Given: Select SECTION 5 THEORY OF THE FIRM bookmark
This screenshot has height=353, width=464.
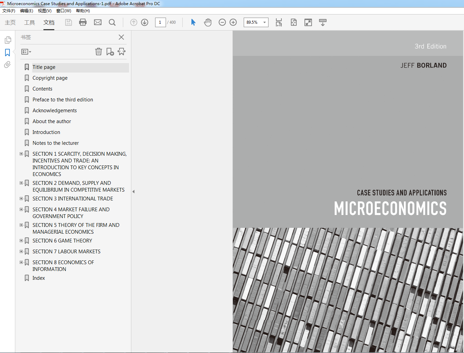Looking at the screenshot, I should pyautogui.click(x=76, y=229).
